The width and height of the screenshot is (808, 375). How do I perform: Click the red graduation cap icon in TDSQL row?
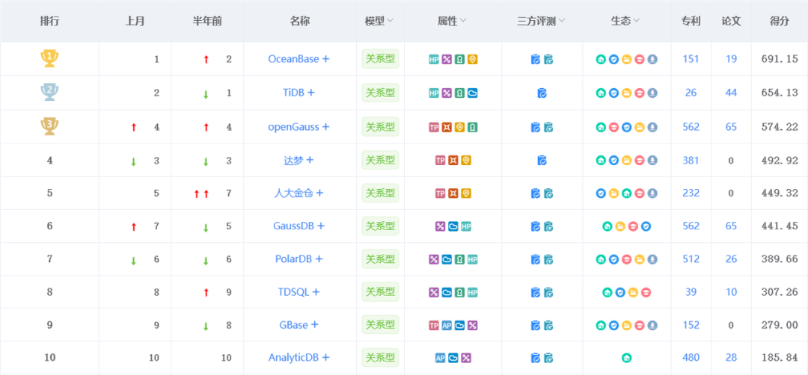pos(646,293)
